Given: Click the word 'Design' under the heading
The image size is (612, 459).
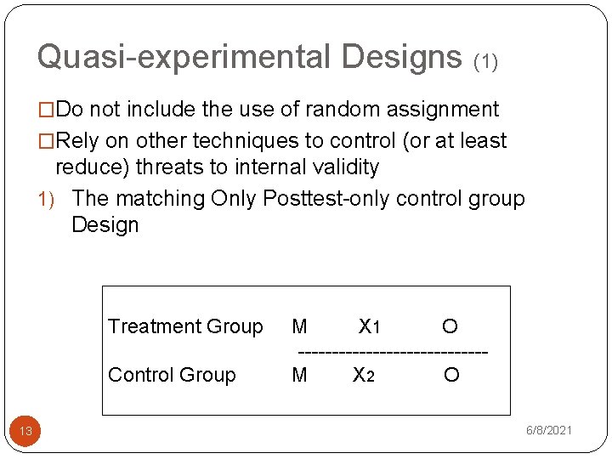Looking at the screenshot, I should 105,225.
